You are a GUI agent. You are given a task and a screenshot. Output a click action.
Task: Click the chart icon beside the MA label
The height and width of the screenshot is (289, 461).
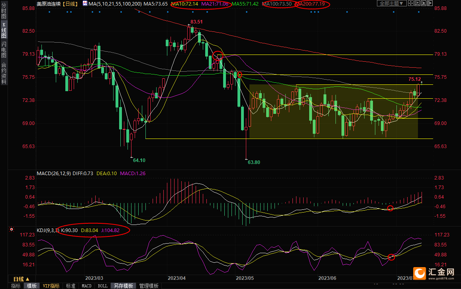point(85,4)
